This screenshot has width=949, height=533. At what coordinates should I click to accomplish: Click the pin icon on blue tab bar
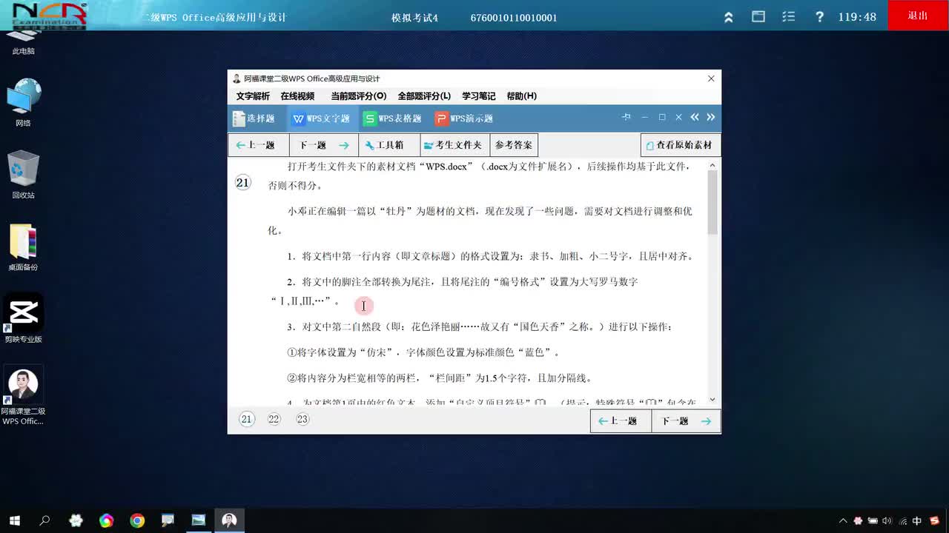point(626,117)
